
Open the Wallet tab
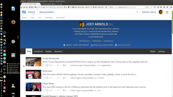point(153,51)
